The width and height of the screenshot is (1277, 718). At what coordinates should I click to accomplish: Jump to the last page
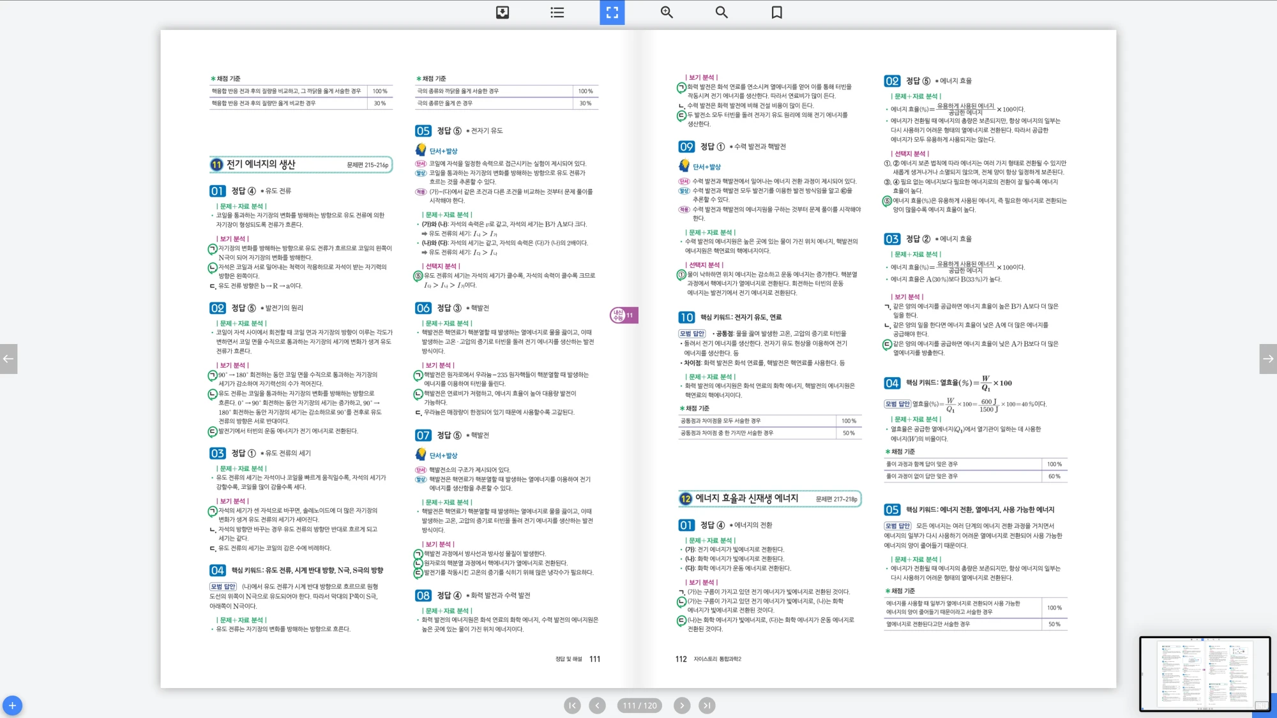coord(706,705)
